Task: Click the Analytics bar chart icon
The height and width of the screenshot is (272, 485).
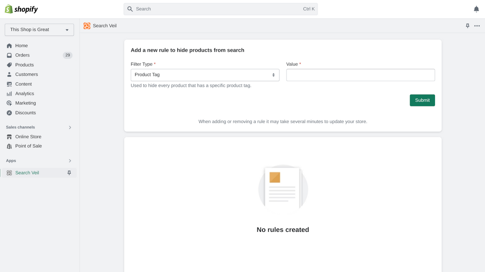Action: [9, 94]
